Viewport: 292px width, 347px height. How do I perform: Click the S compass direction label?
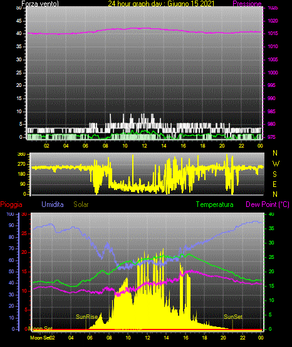274,174
